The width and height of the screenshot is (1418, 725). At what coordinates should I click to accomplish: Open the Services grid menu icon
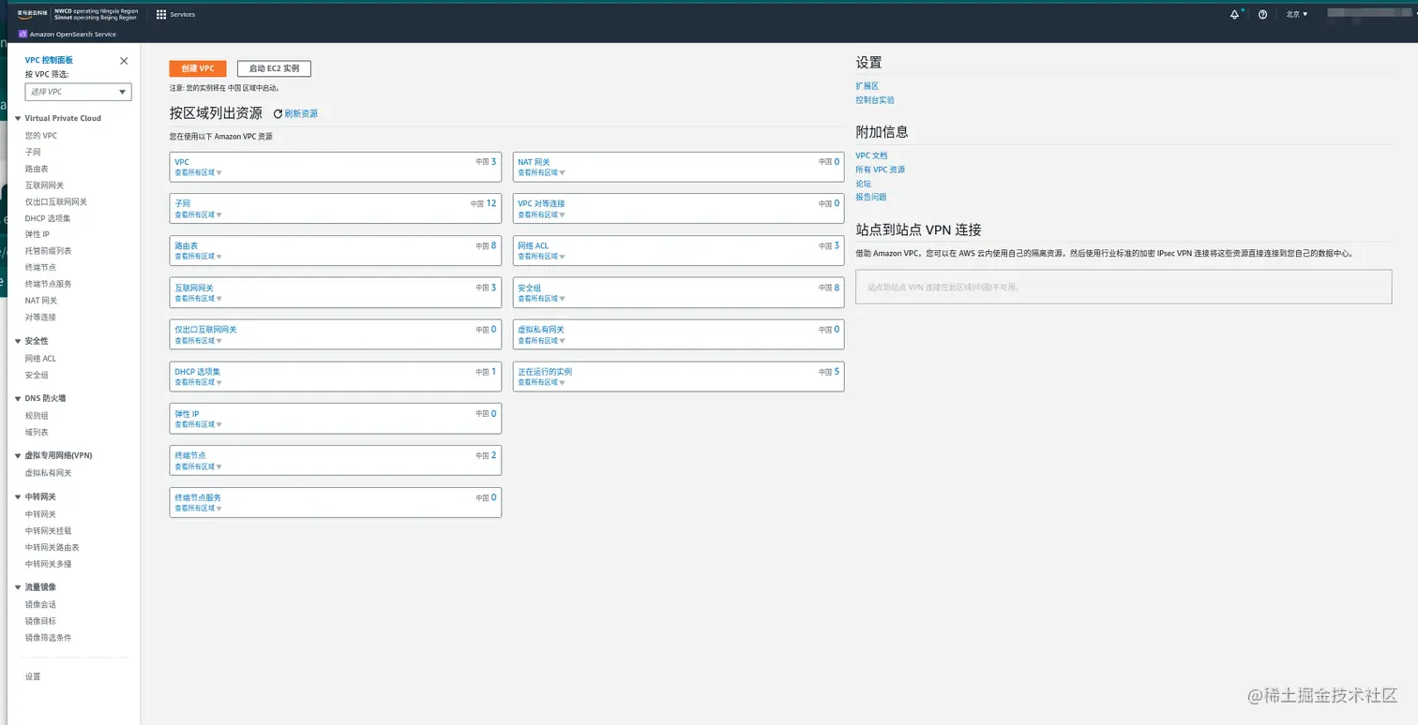(x=161, y=14)
